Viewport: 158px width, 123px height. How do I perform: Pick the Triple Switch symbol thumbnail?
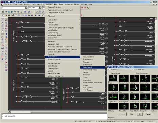coord(113,97)
